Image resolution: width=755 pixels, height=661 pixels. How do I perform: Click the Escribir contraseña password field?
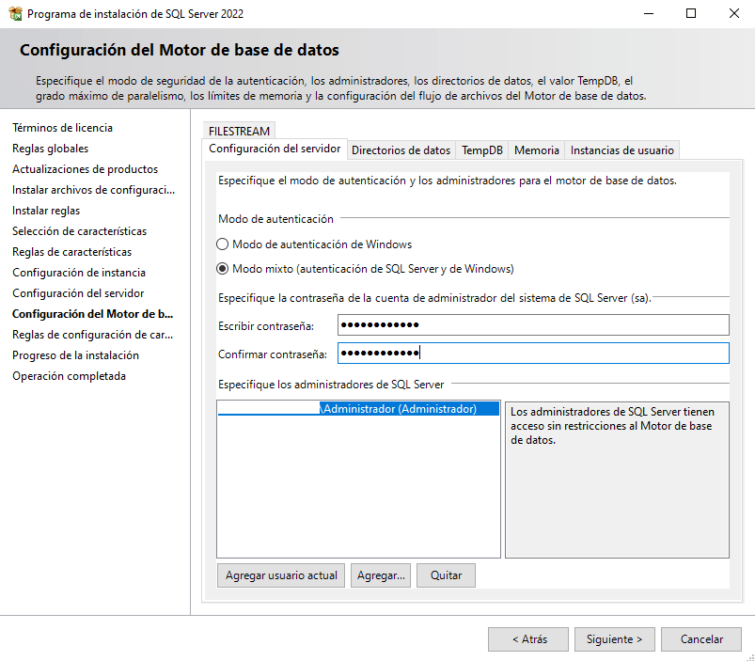pyautogui.click(x=533, y=325)
